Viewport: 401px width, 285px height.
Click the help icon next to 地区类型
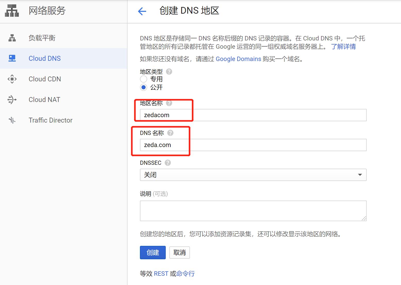(x=169, y=72)
